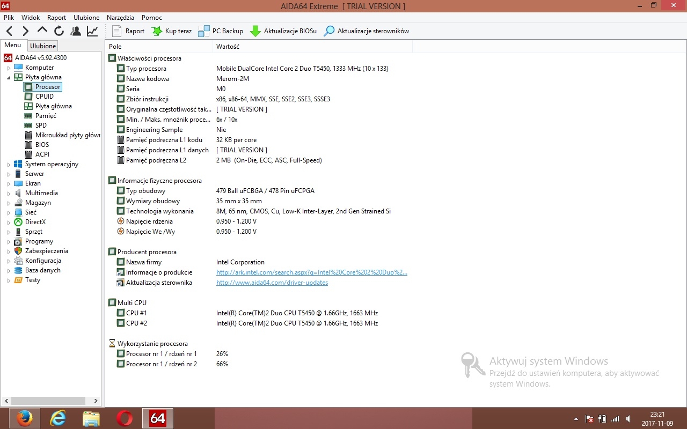Expand the System operacyjny tree node

[9, 165]
